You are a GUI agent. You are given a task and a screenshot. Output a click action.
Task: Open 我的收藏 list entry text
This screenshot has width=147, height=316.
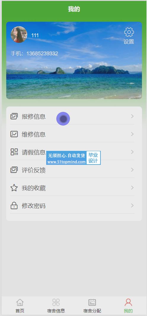coord(33,188)
